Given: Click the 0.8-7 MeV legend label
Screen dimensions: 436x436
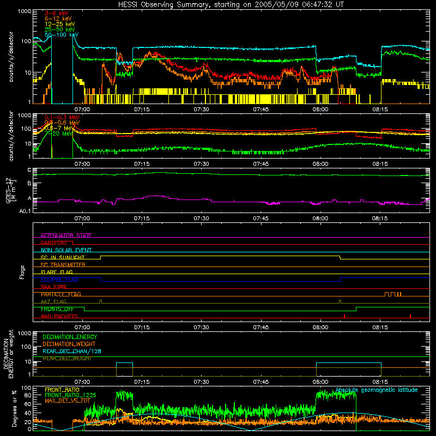Looking at the screenshot, I should pyautogui.click(x=59, y=128).
